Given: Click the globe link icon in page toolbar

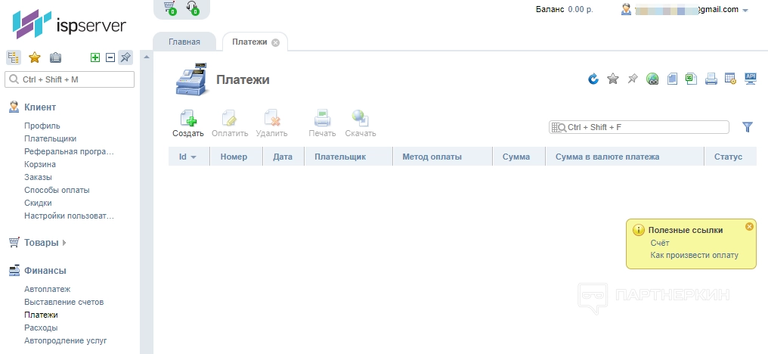Looking at the screenshot, I should 652,79.
